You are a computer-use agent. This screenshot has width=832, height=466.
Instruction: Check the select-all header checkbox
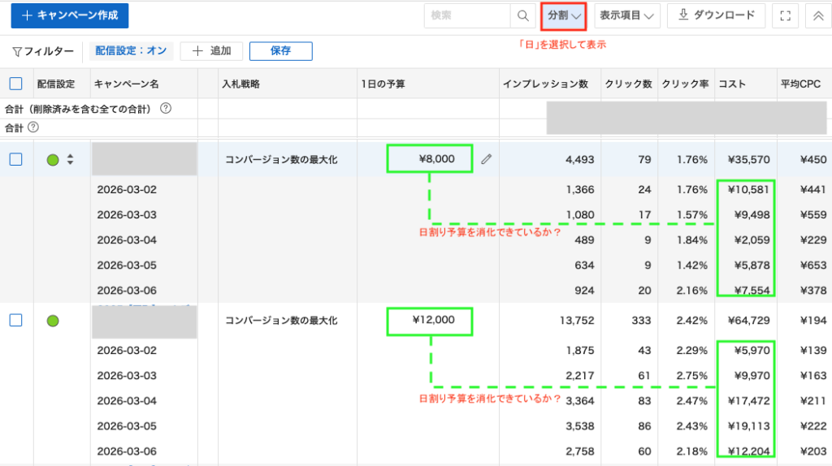[x=16, y=84]
